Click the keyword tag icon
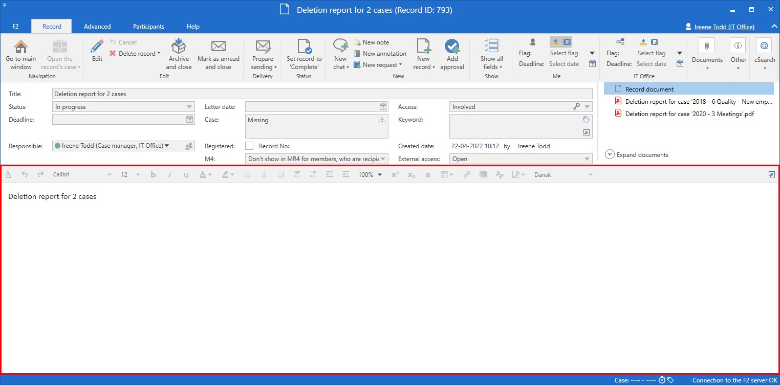780x385 pixels. click(x=586, y=120)
